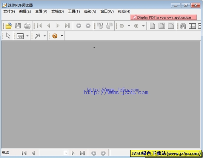Click the orange help question icon

pos(55,36)
